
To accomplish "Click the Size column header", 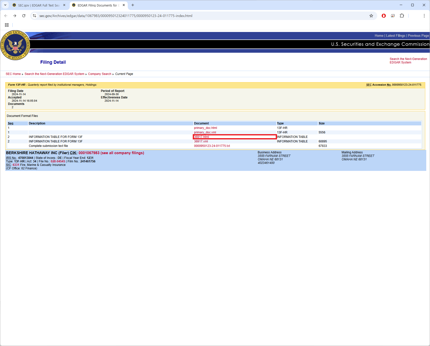I will pyautogui.click(x=322, y=123).
